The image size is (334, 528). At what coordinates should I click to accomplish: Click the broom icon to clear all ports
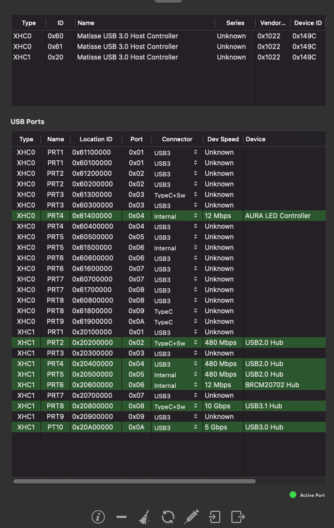144,517
